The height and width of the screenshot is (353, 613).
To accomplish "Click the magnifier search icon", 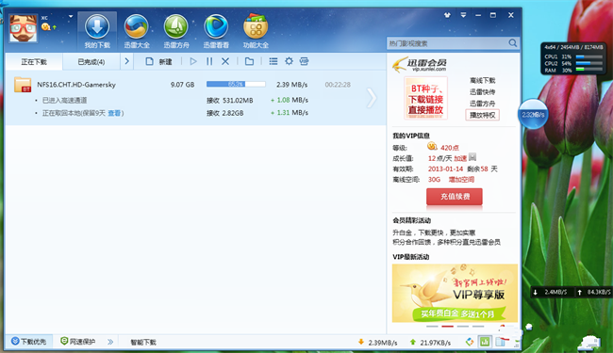I will tap(513, 43).
